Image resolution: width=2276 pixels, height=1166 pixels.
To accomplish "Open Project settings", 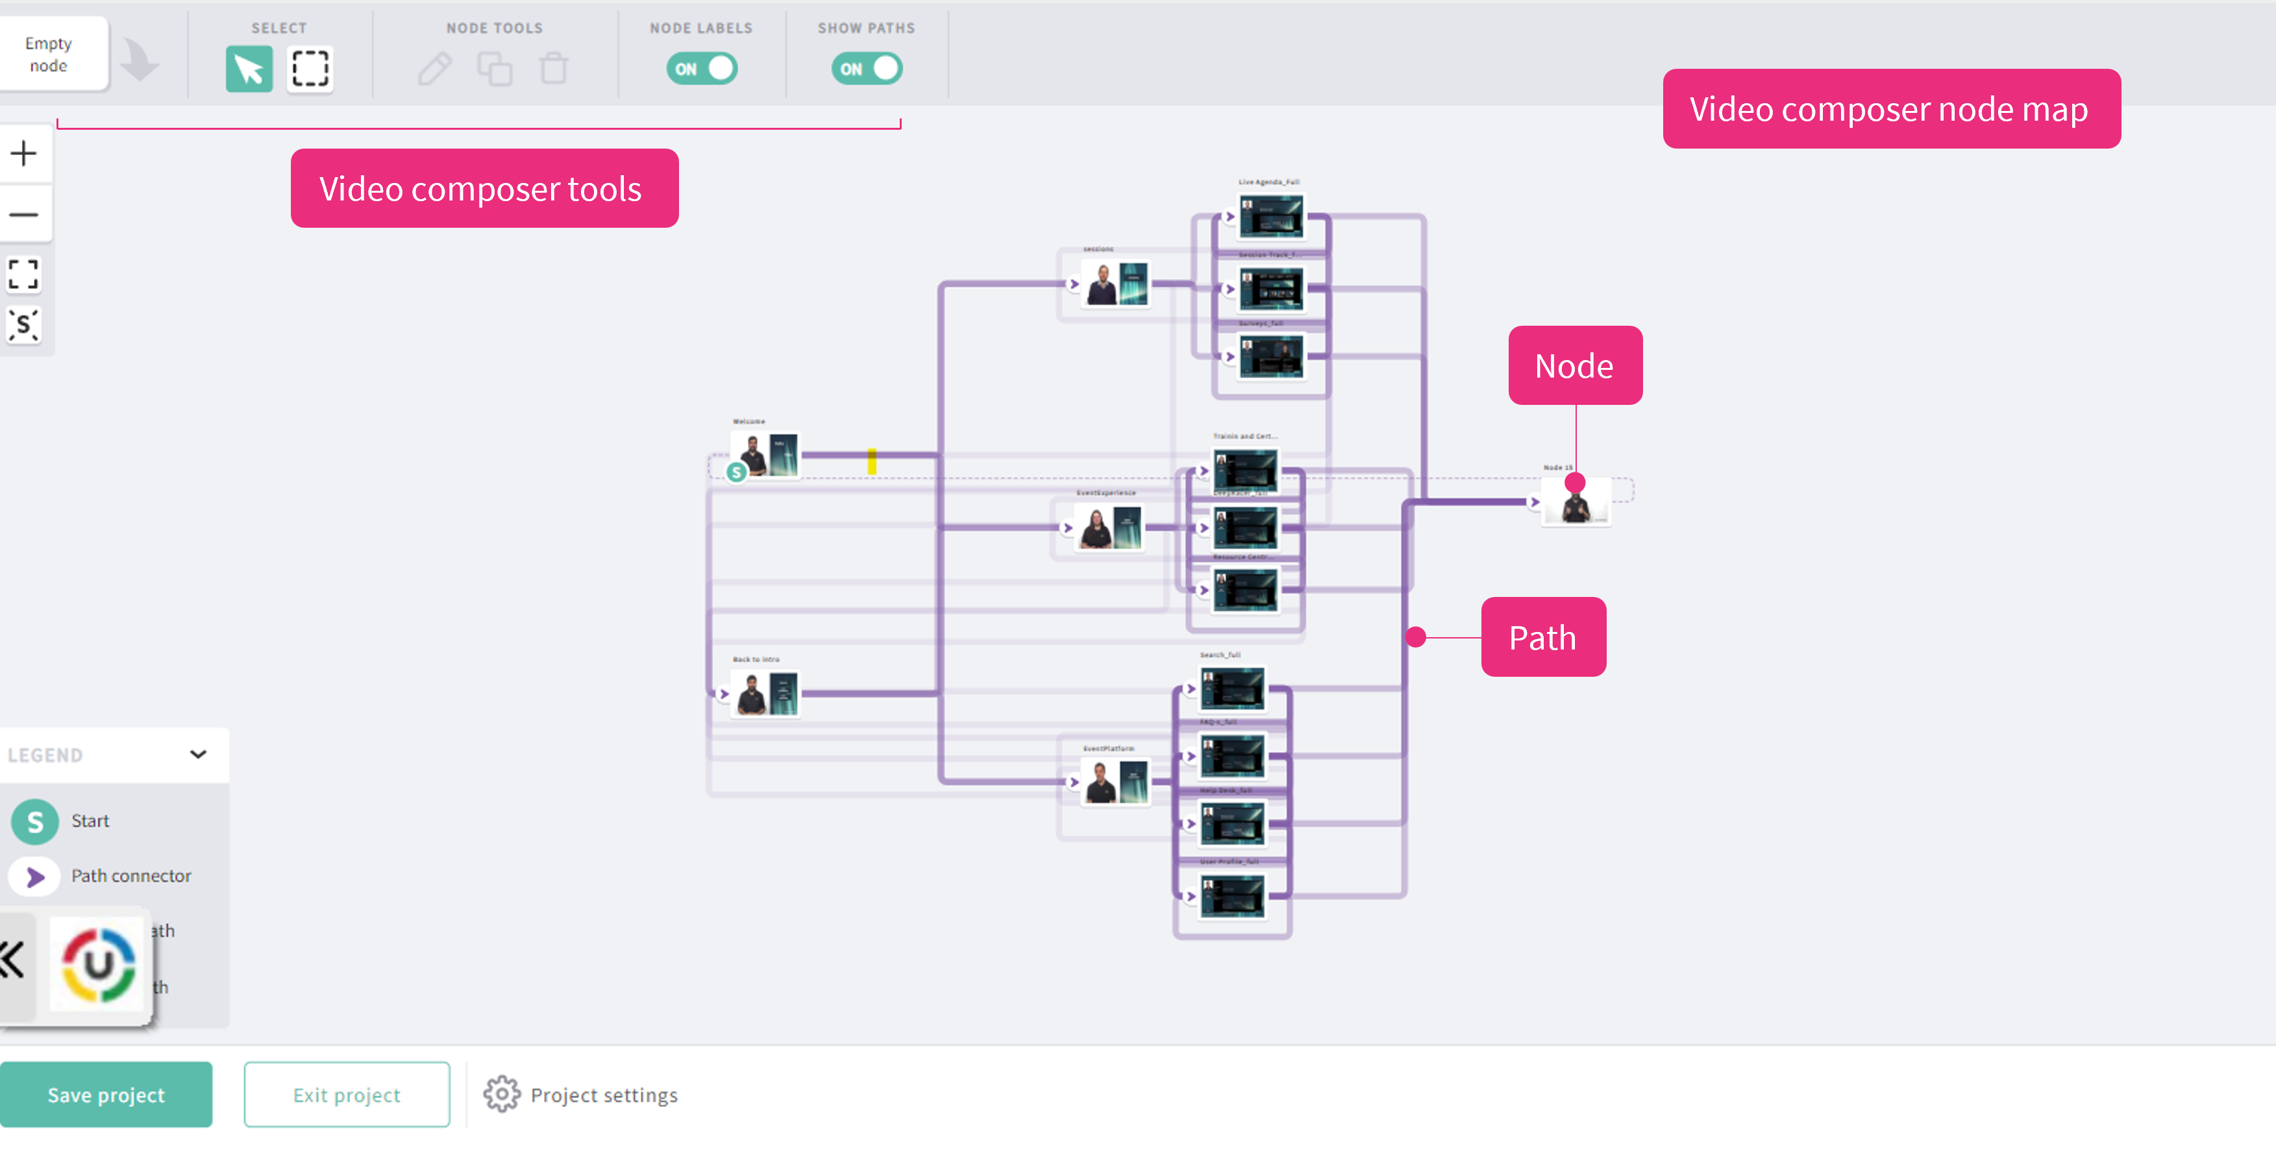I will [x=582, y=1095].
